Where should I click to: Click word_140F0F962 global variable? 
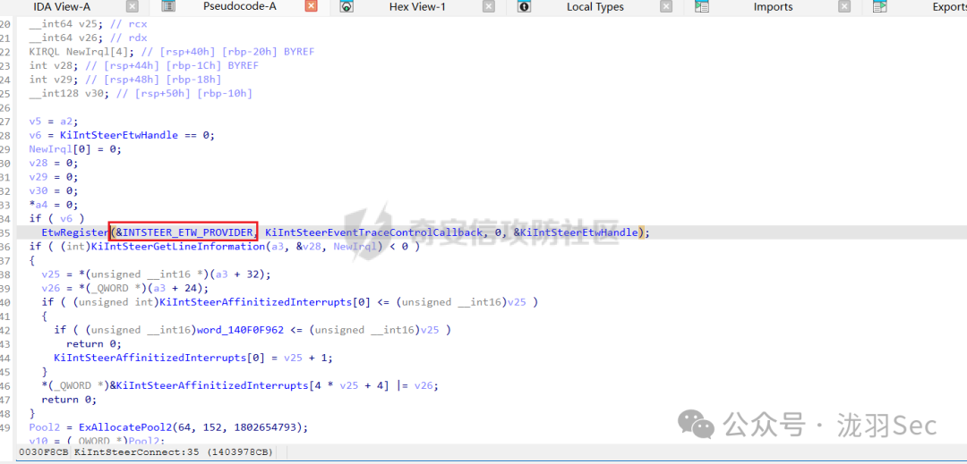pyautogui.click(x=240, y=330)
